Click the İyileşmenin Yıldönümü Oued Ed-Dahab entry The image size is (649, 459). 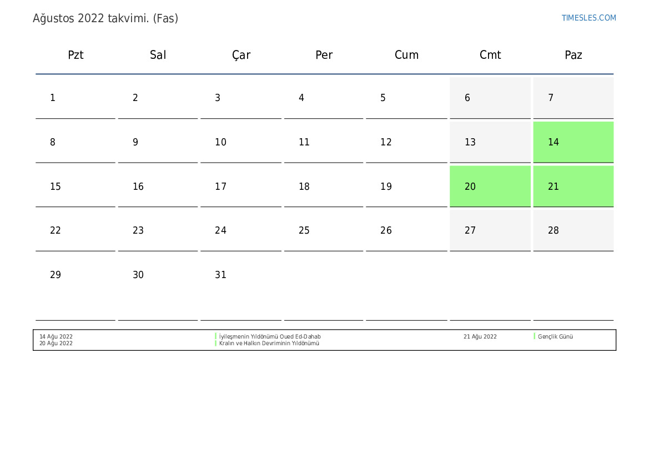tap(270, 336)
